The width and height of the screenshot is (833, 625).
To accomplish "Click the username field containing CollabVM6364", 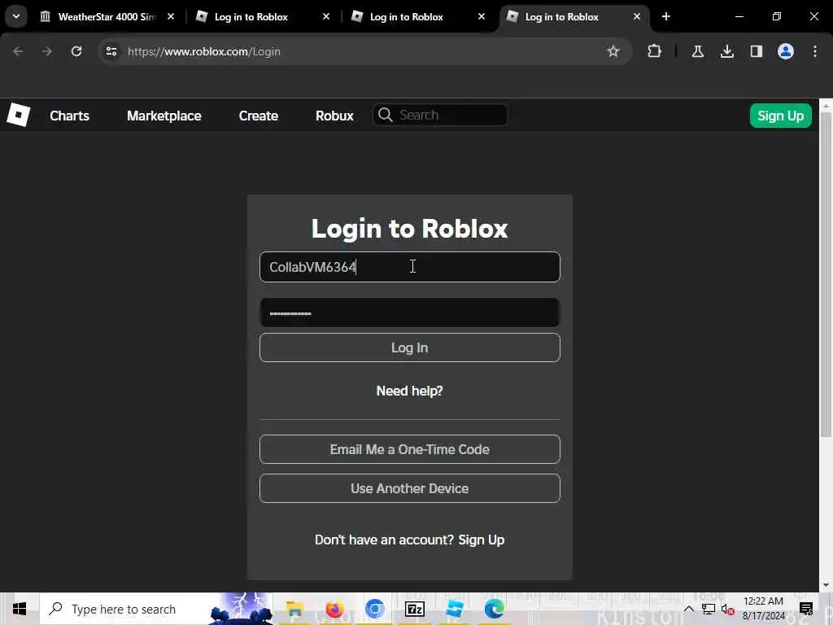I will pyautogui.click(x=410, y=267).
